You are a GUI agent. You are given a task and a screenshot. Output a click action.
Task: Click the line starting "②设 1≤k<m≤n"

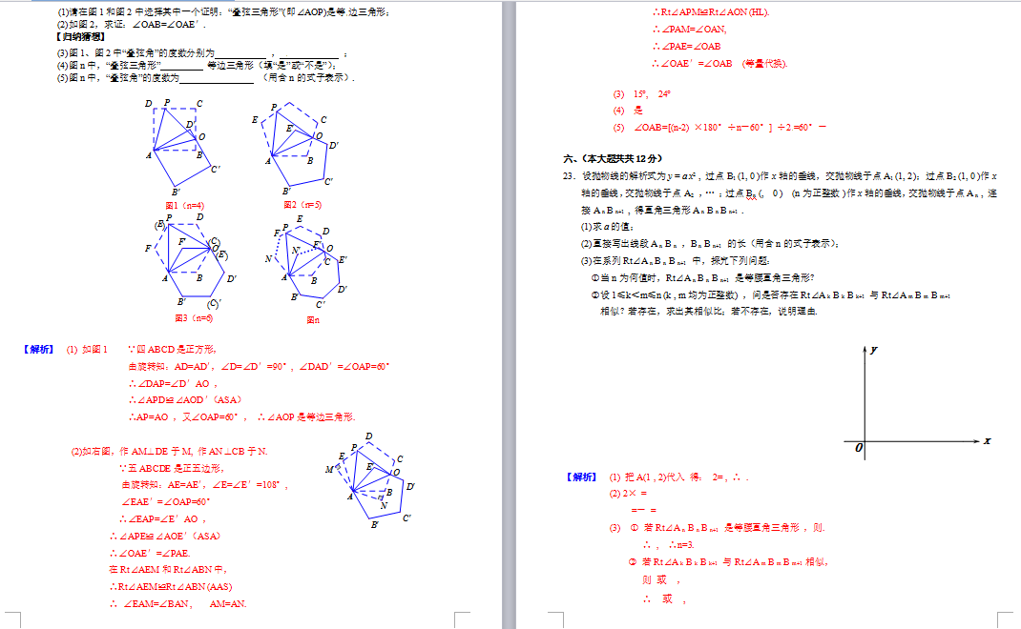tap(771, 295)
